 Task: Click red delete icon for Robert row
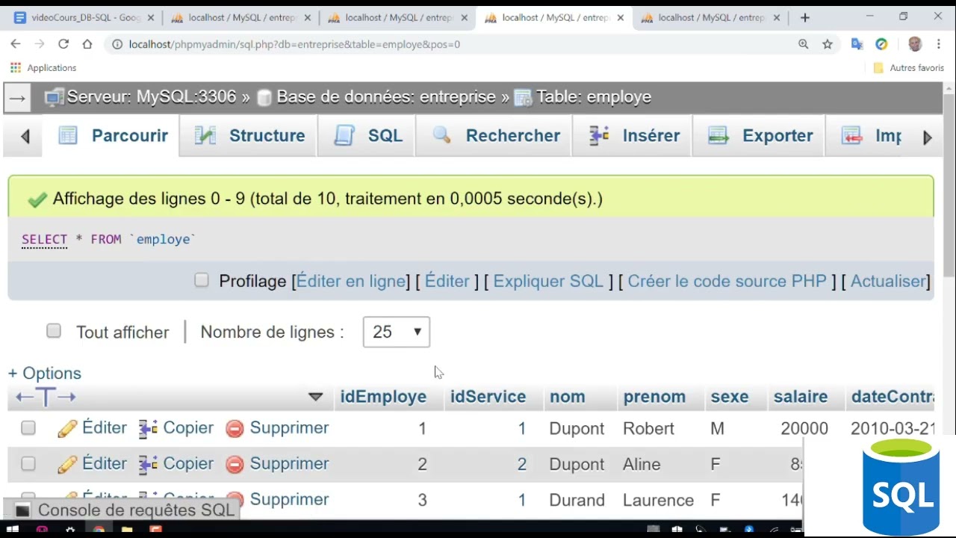tap(235, 428)
